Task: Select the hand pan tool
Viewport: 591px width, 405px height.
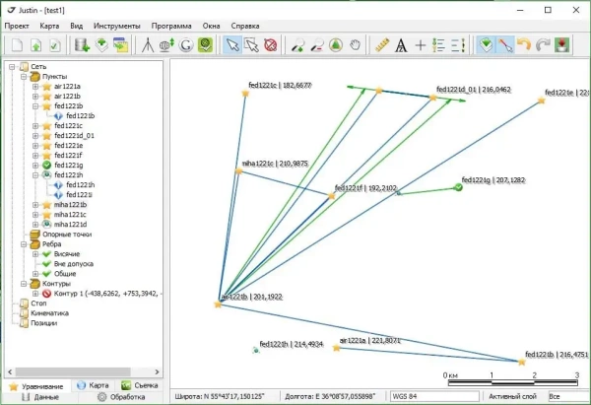Action: point(355,45)
